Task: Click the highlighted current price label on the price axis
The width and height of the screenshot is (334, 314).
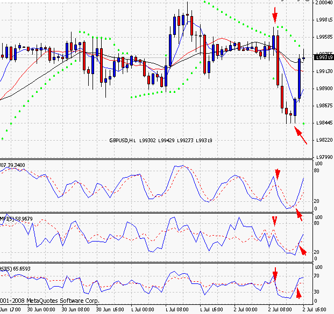Action: 324,56
